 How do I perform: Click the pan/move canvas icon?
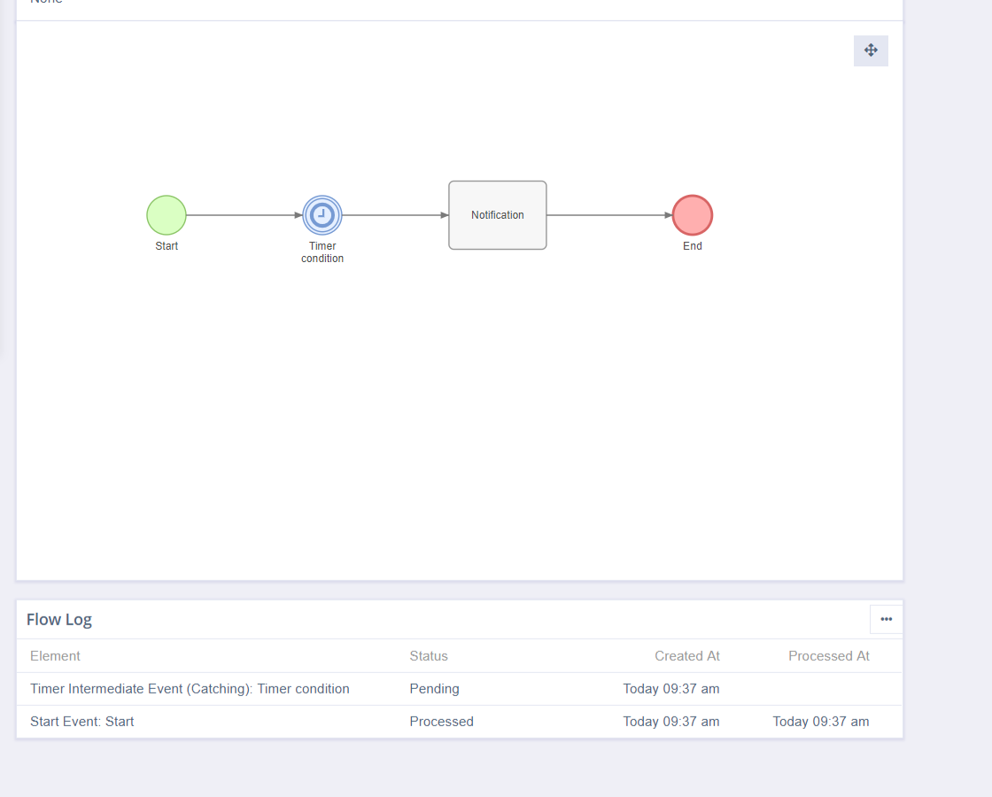pyautogui.click(x=871, y=50)
